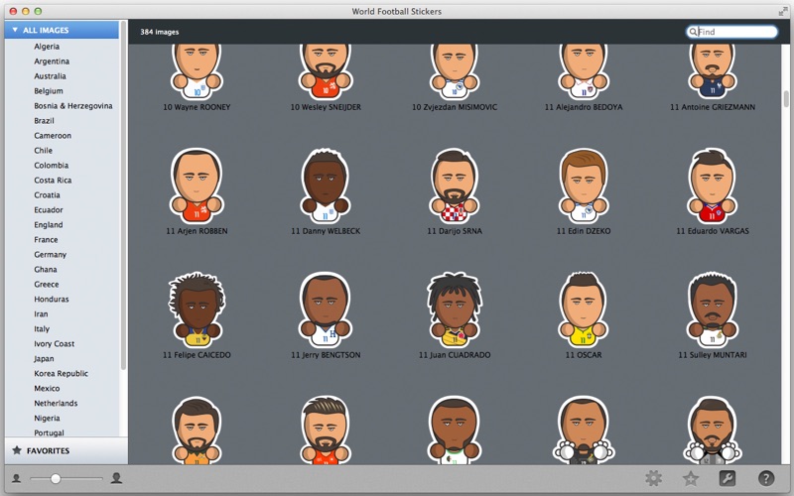The height and width of the screenshot is (496, 794).
Task: Select Greece in the sidebar
Action: pyautogui.click(x=47, y=284)
